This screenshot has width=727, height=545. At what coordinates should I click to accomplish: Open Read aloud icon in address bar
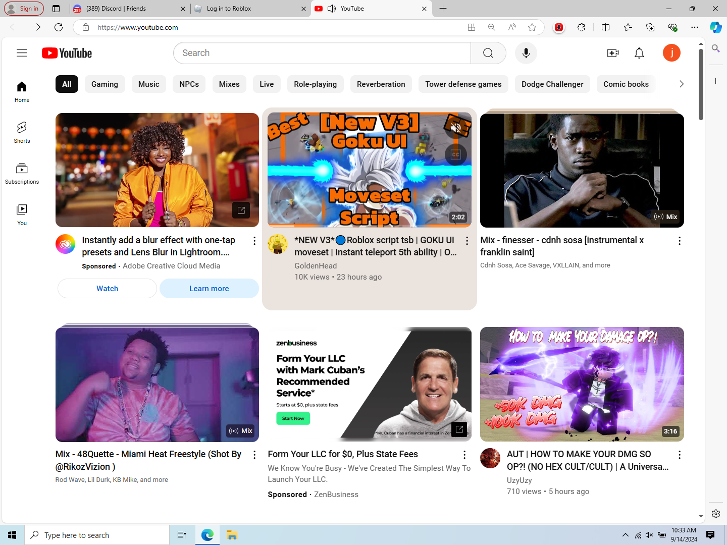[x=512, y=27]
